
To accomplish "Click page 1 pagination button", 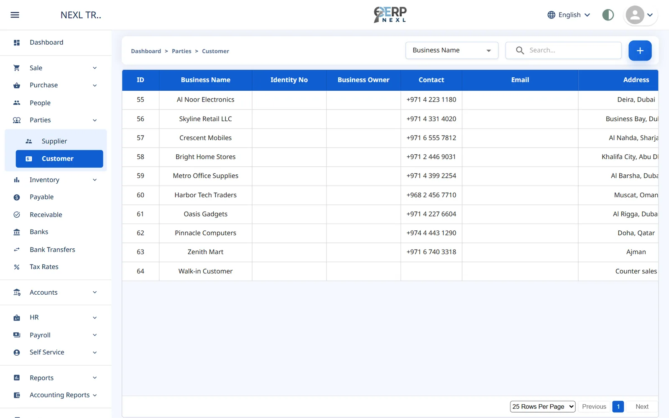I will [x=618, y=407].
